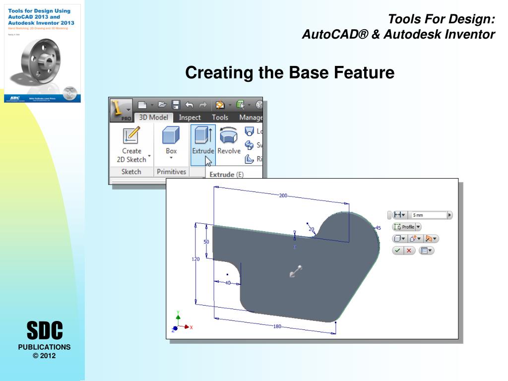Expand the New file dropdown arrow

pos(152,105)
